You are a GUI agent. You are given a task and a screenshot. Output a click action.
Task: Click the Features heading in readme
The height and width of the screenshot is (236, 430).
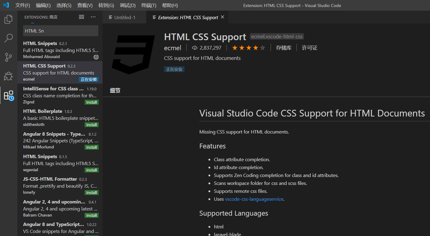pos(212,146)
